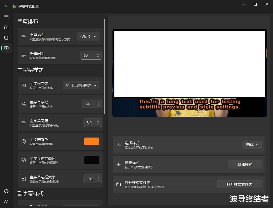Pick the black 主字幕边框颜色 swatch

92,160
